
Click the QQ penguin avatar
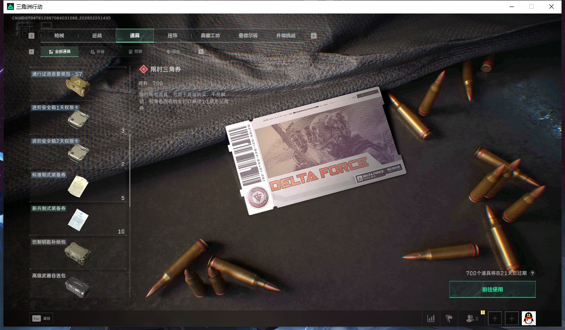[x=528, y=319]
